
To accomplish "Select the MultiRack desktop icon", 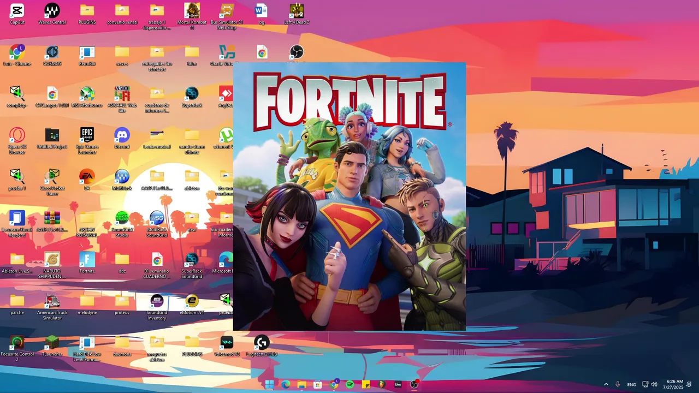I will click(x=122, y=180).
